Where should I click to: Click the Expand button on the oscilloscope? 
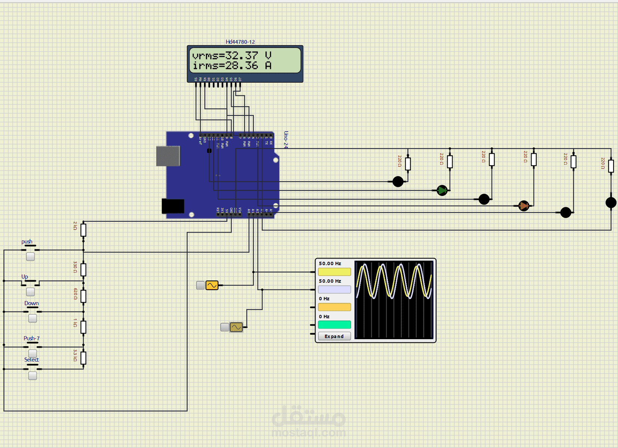pos(334,336)
